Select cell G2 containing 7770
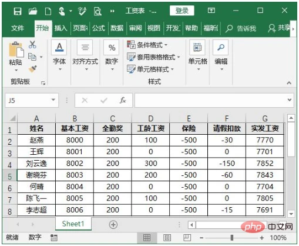The width and height of the screenshot is (299, 246). [265, 140]
